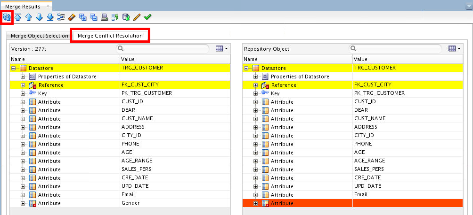Click the Datastore table icon in Repository Object panel
473x215 pixels.
[256, 68]
